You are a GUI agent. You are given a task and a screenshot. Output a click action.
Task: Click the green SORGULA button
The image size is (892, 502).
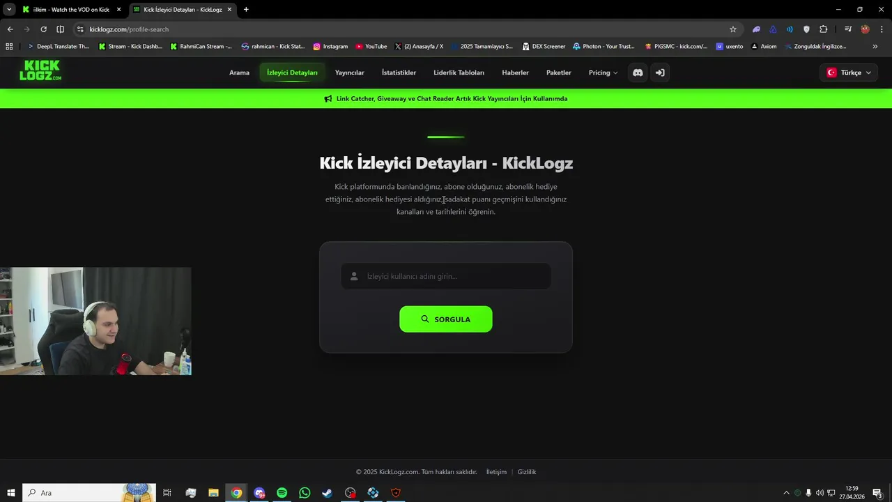click(446, 319)
